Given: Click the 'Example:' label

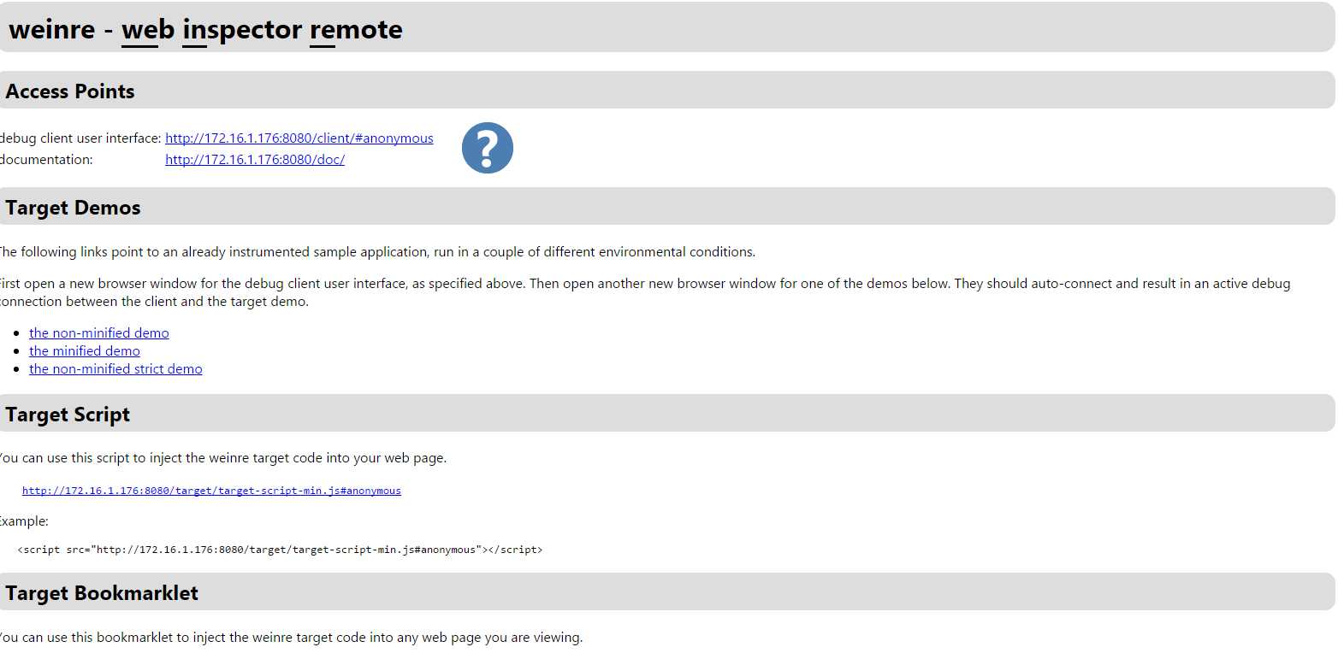Looking at the screenshot, I should coord(24,521).
